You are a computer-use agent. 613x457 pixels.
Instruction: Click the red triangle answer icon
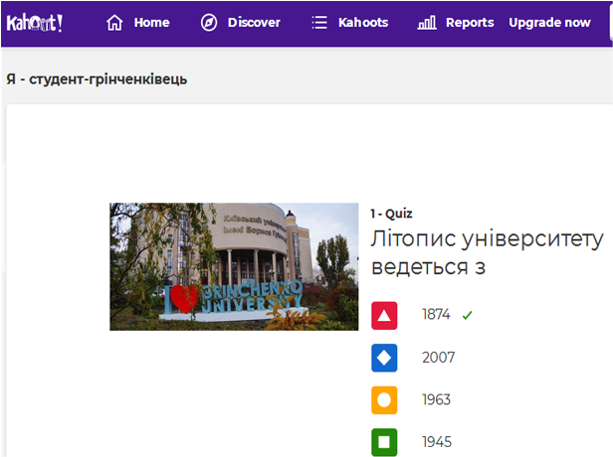click(x=384, y=315)
